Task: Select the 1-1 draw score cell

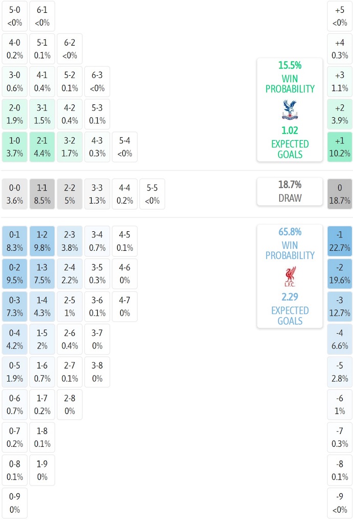Action: [x=42, y=194]
